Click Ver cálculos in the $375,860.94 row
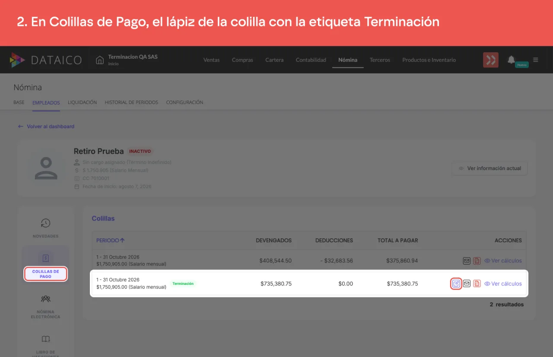 pos(503,261)
